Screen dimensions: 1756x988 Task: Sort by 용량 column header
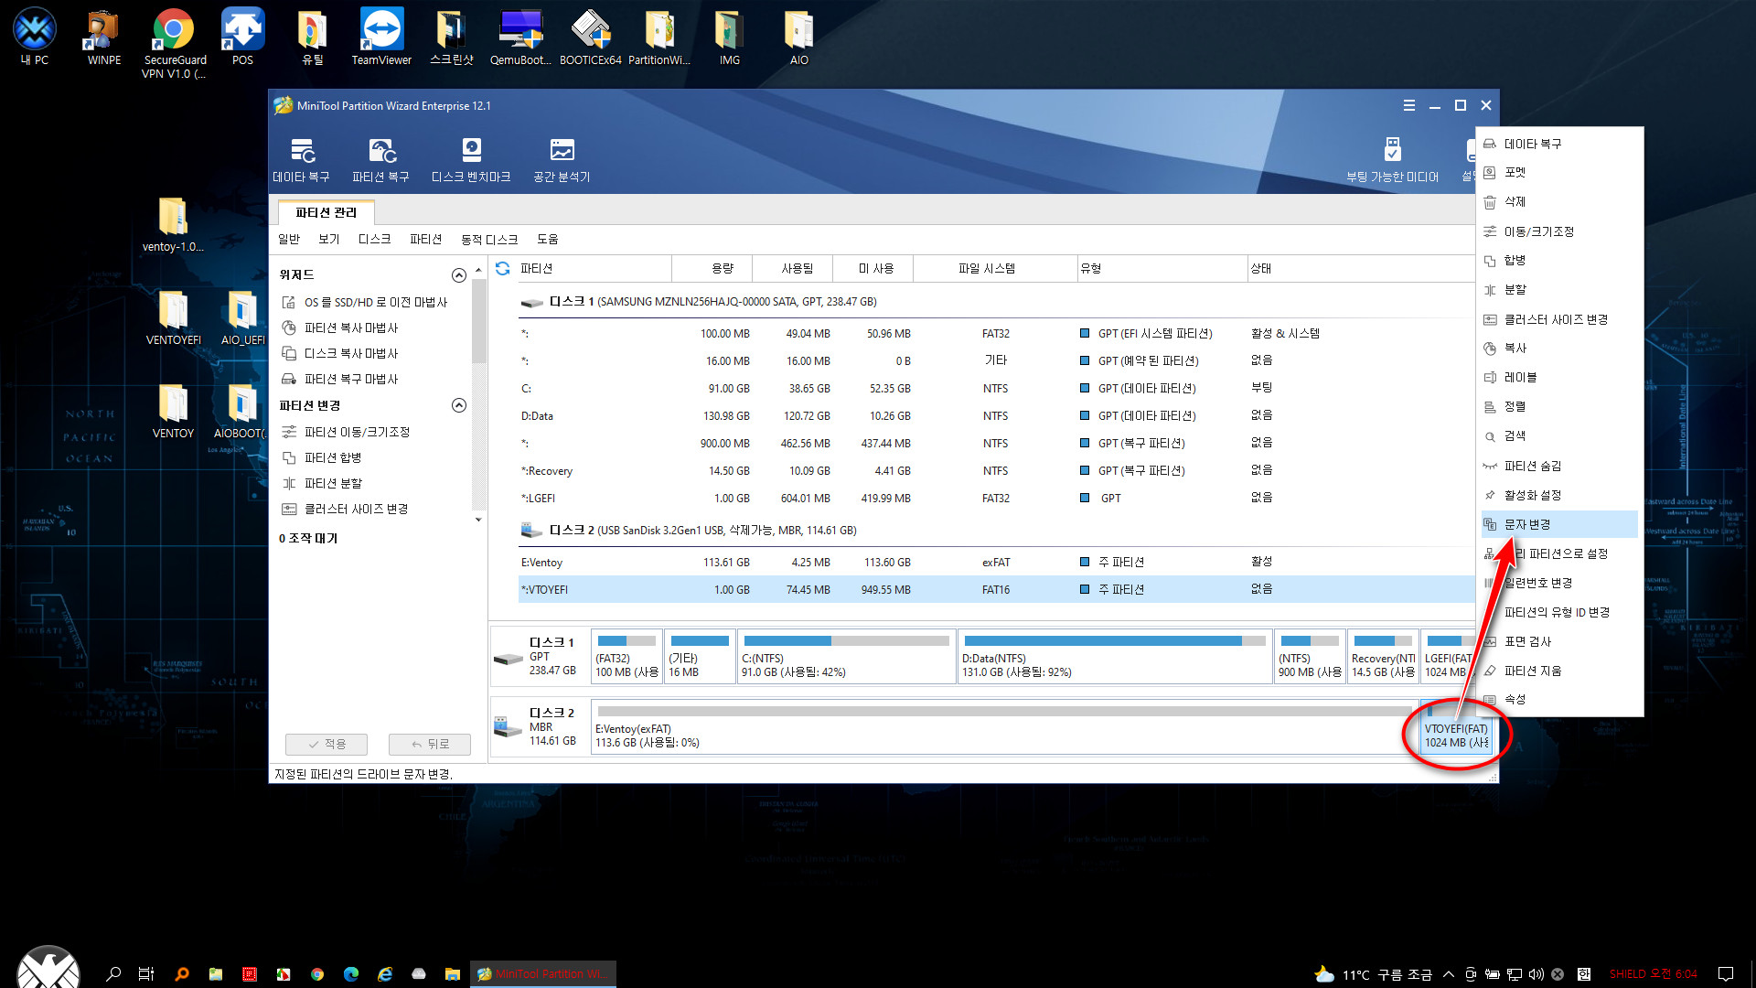(x=712, y=268)
